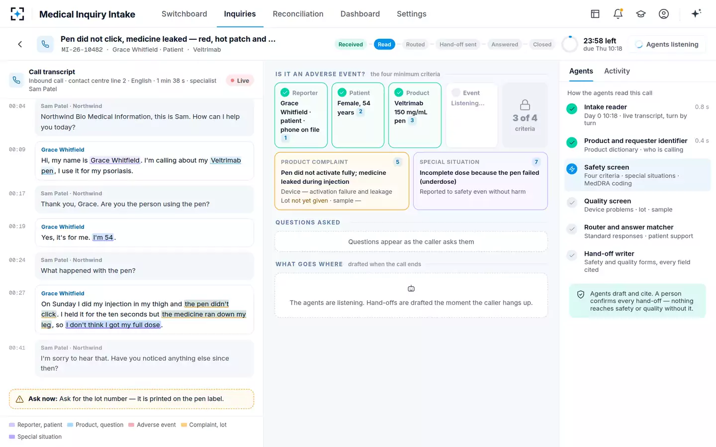The width and height of the screenshot is (716, 447).
Task: Click the back arrow beside the inquiry title
Action: click(x=20, y=44)
